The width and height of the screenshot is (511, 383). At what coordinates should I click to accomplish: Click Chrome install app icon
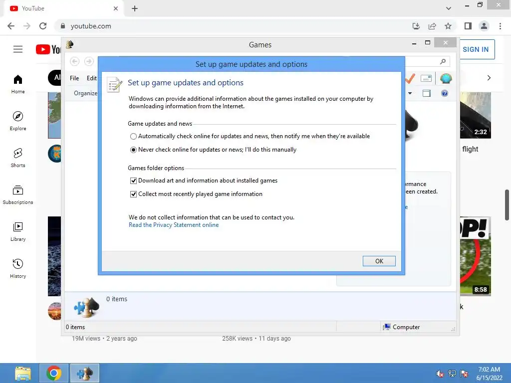pos(416,26)
